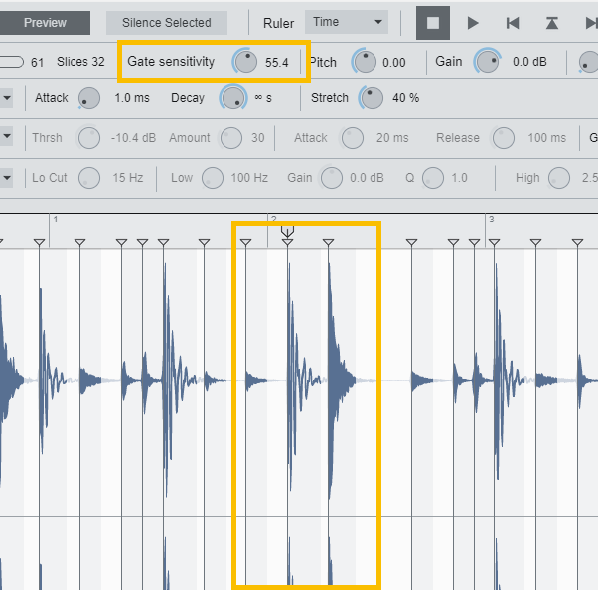598x590 pixels.
Task: Expand the dropdown left of Attack row
Action: (x=6, y=98)
